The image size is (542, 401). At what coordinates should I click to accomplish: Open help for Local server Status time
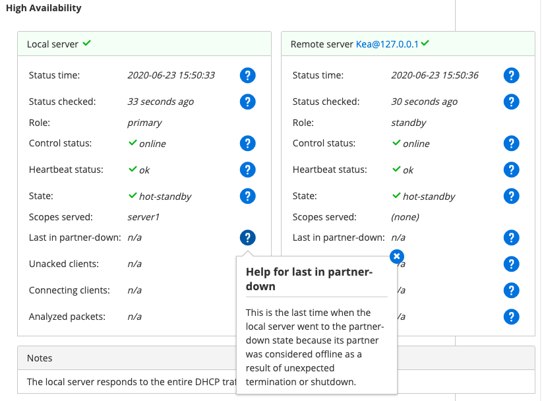[247, 75]
